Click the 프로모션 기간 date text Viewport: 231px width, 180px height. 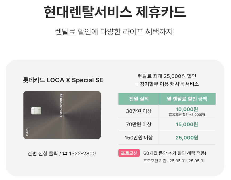point(174,161)
